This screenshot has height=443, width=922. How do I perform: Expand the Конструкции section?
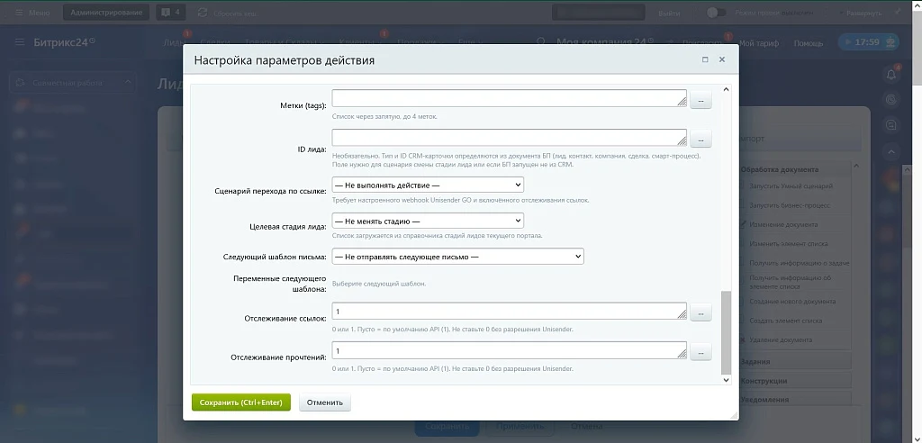(x=794, y=381)
